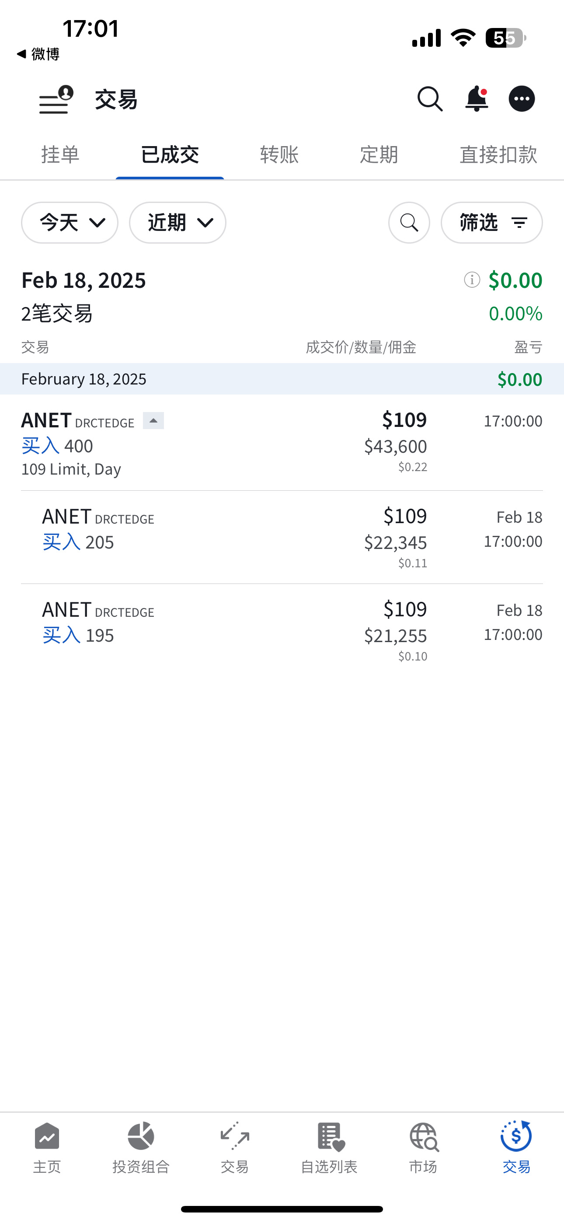Tap the search icon beside 筛选
Screen dimensions: 564x1223
pos(409,223)
